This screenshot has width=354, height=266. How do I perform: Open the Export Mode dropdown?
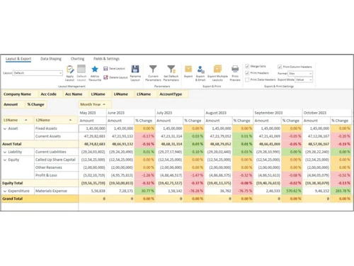[x=304, y=79]
